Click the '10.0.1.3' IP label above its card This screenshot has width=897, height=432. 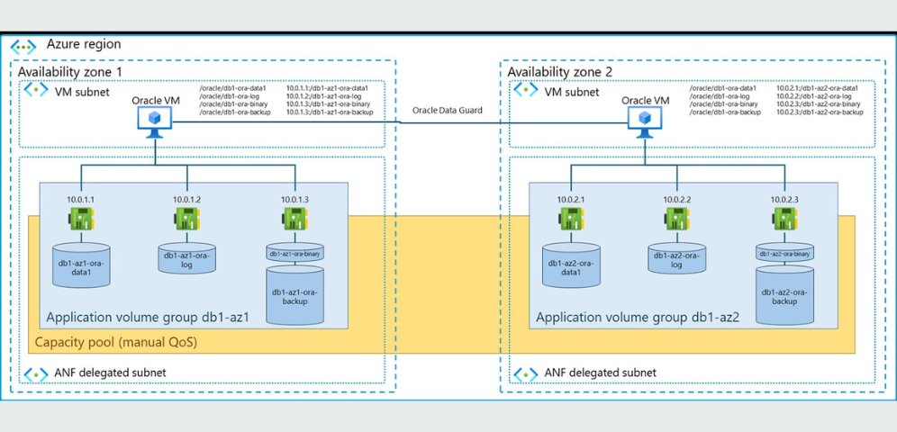coord(295,200)
